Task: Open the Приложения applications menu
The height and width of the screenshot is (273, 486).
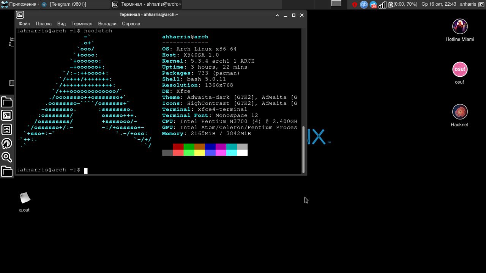Action: tap(19, 4)
